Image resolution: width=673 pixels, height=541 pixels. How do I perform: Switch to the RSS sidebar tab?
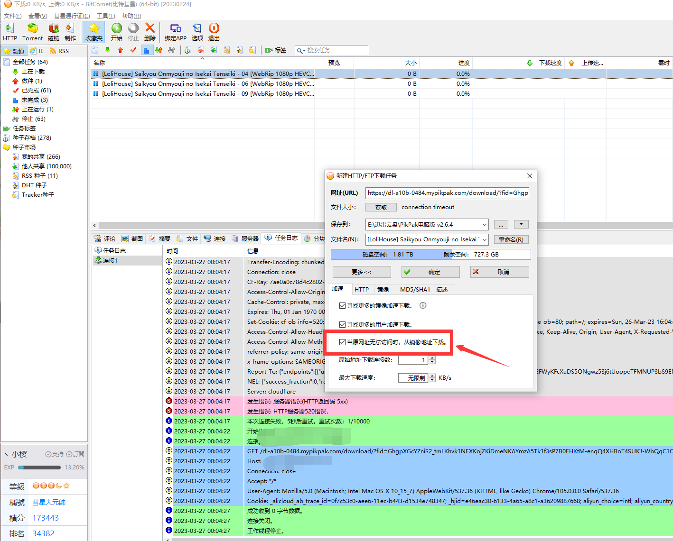(x=59, y=51)
